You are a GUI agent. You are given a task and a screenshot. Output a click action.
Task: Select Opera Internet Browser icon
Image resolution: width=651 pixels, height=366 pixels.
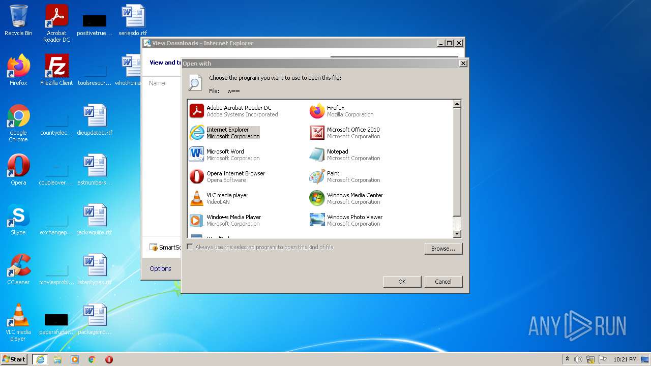click(x=196, y=176)
